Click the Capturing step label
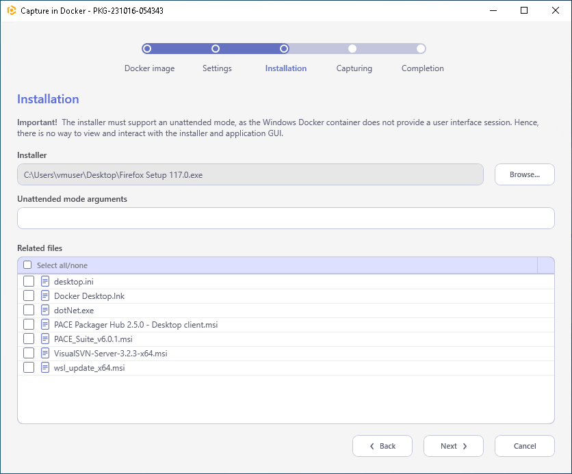 (354, 68)
